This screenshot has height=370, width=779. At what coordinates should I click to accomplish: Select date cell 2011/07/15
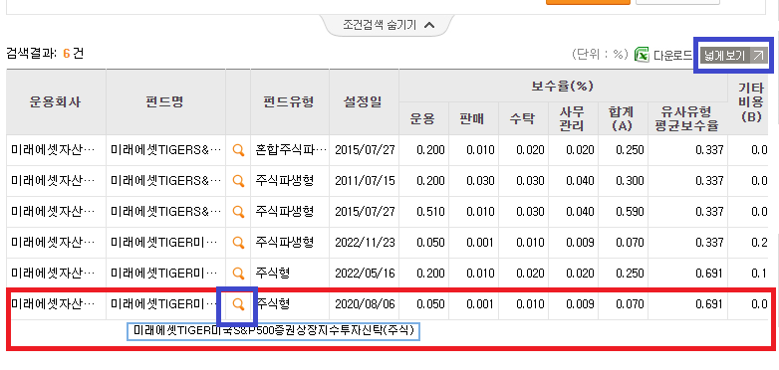365,181
